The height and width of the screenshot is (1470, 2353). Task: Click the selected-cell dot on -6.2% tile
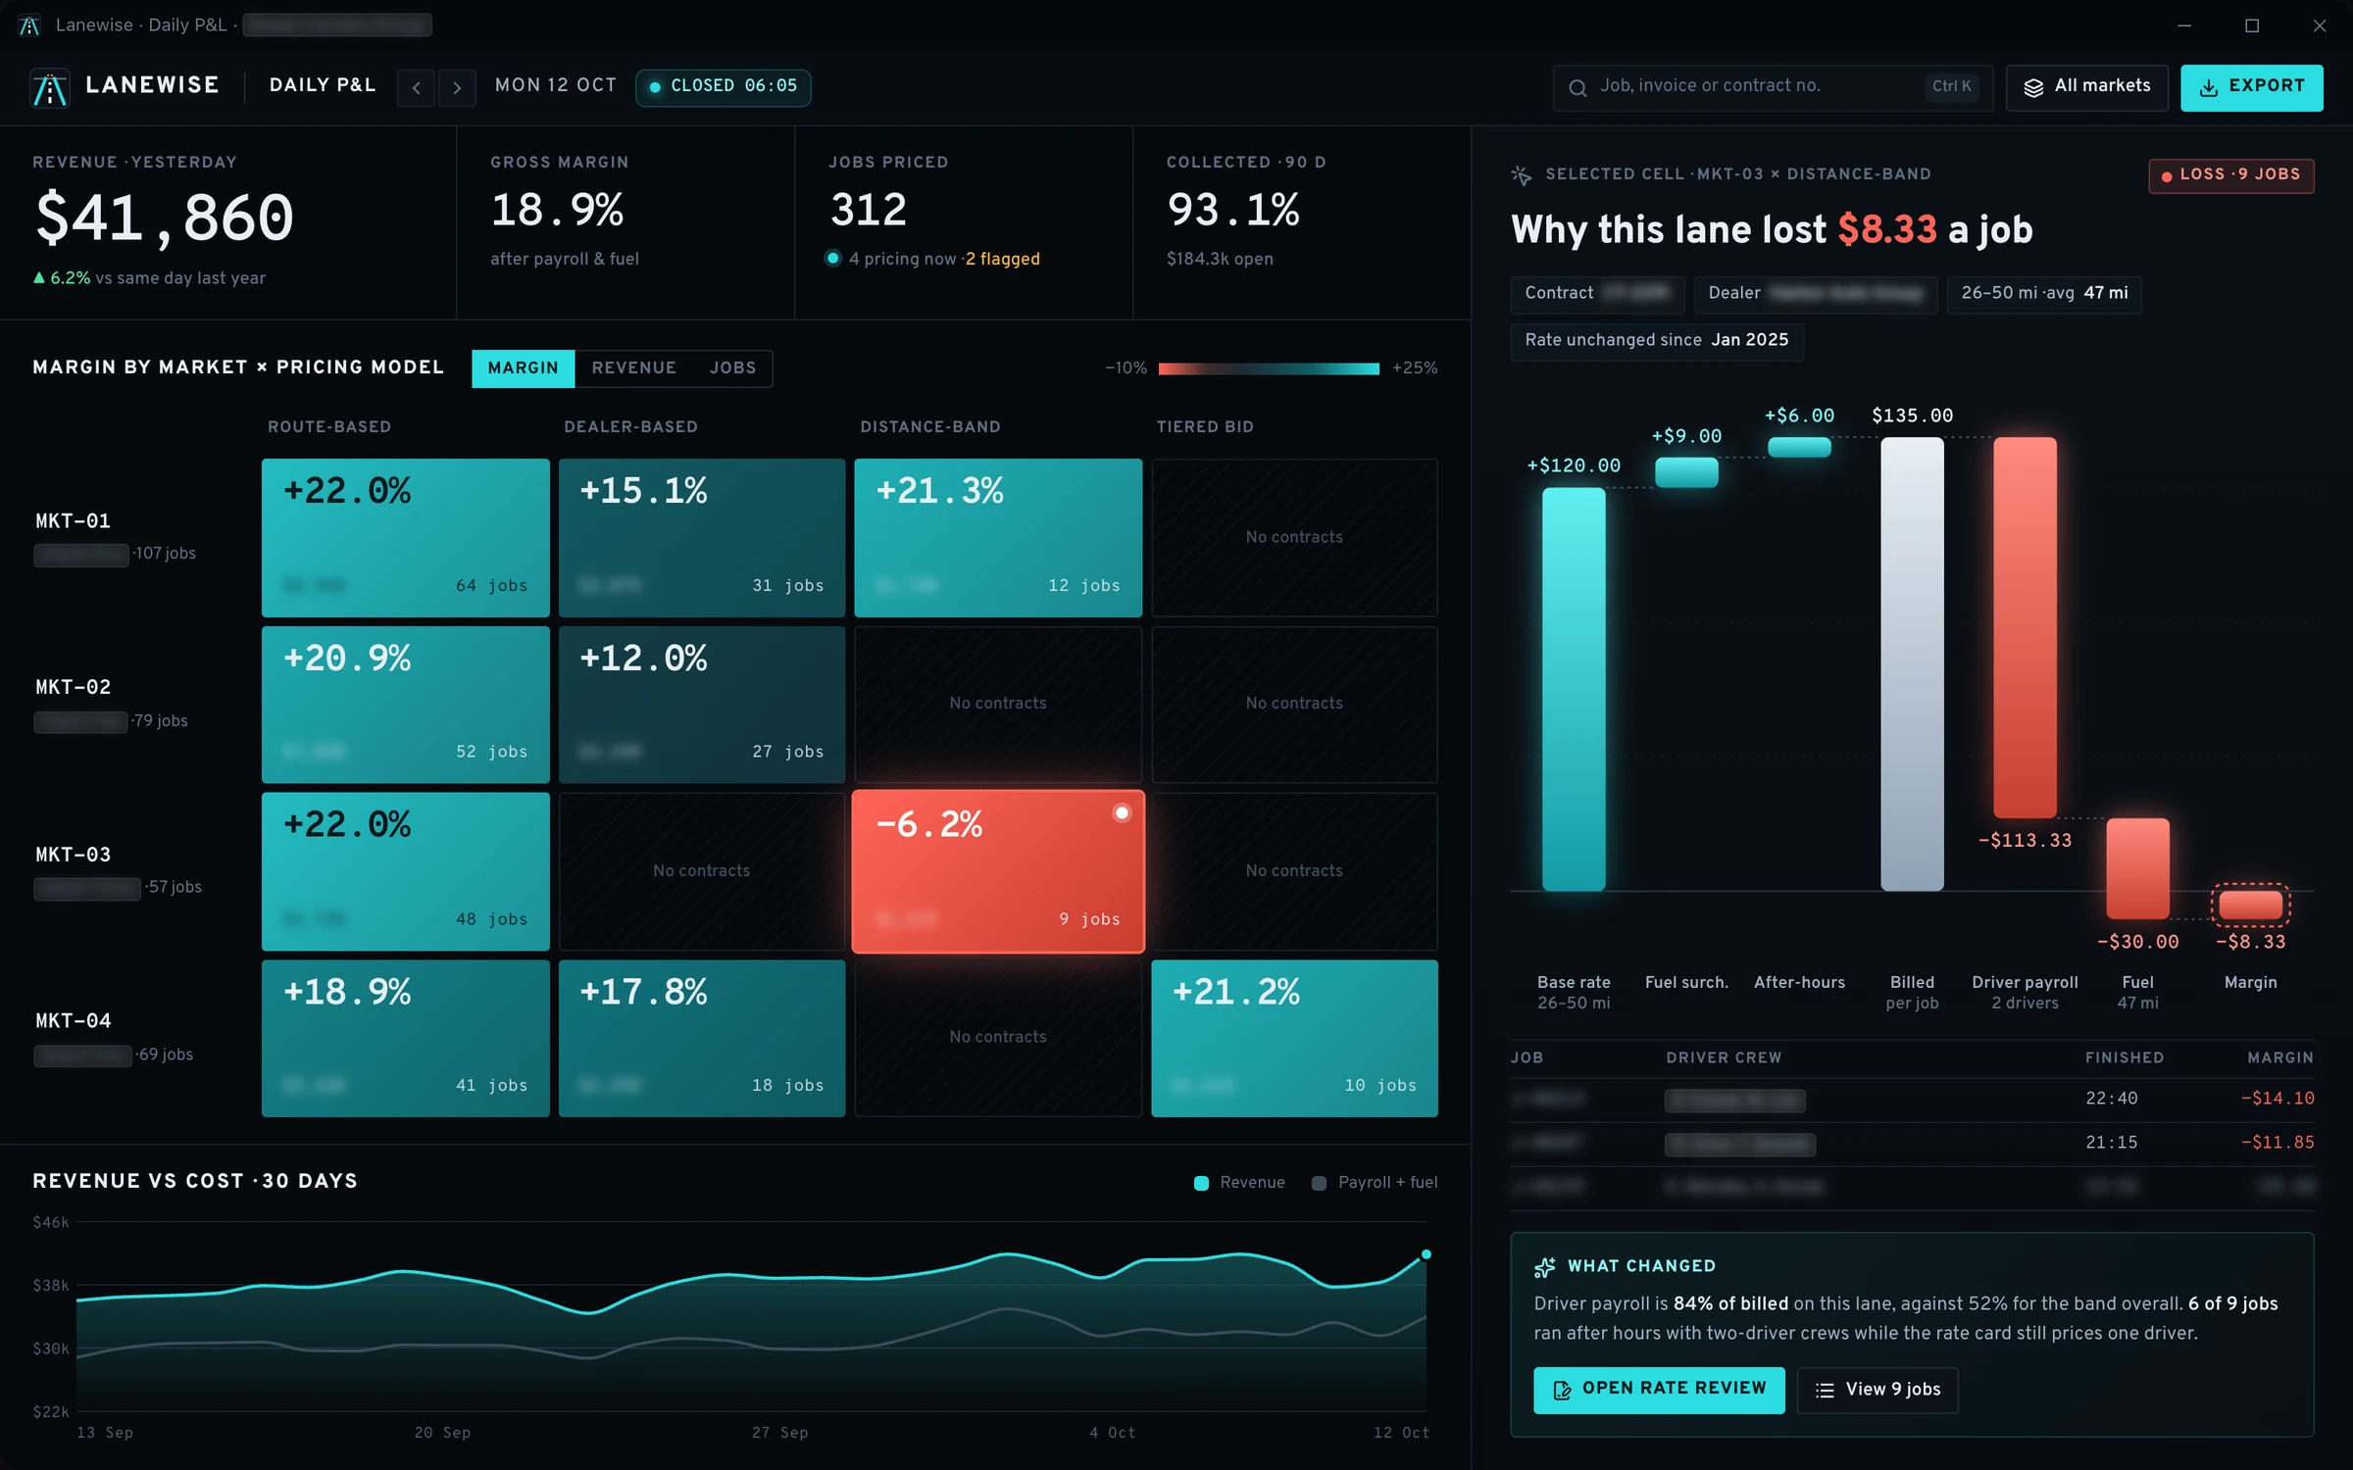coord(1122,812)
